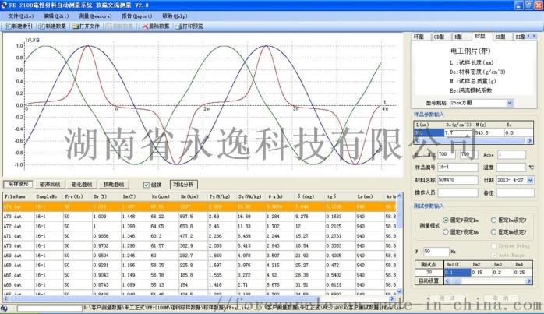Click right arrow of sample parameter grid scrollbar
Image resolution: width=544 pixels, height=314 pixels.
530,140
